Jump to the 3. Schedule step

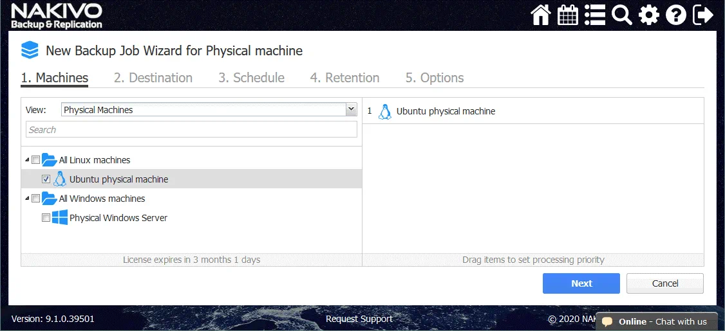(251, 78)
